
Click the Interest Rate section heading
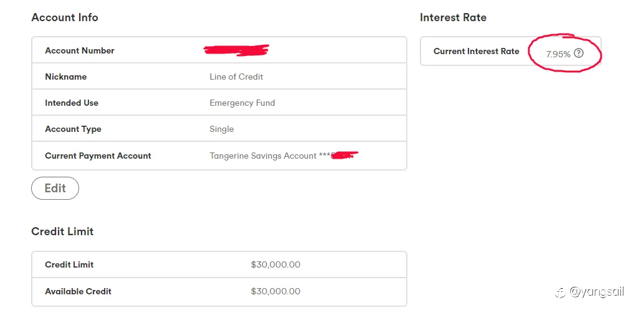(x=453, y=17)
